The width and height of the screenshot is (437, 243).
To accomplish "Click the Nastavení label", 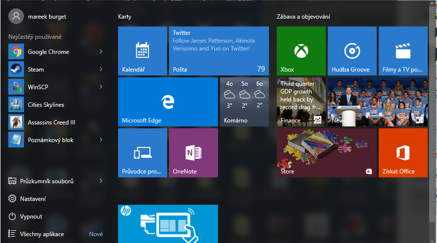I will [x=33, y=199].
